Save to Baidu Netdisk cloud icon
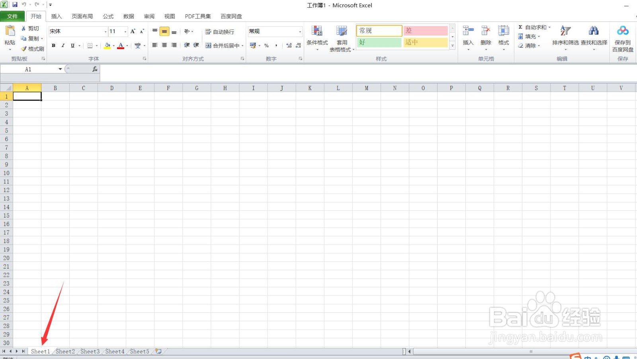 pos(623,31)
